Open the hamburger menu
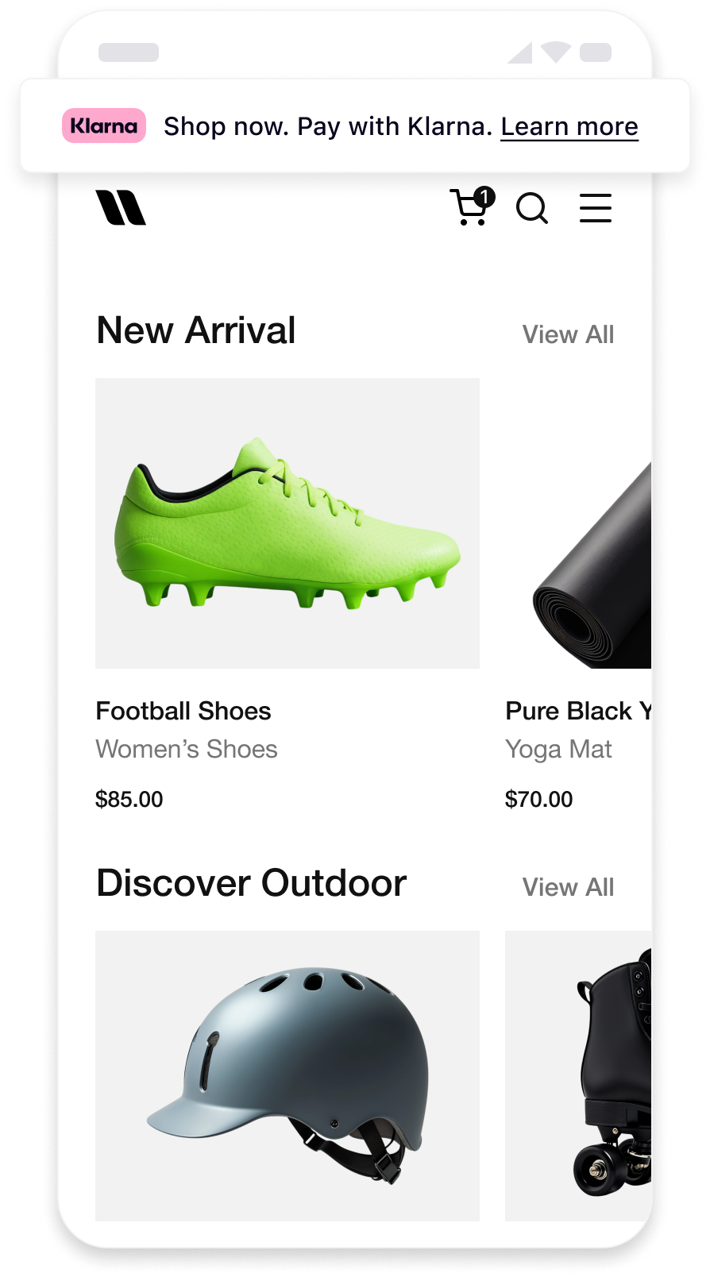 coord(596,208)
